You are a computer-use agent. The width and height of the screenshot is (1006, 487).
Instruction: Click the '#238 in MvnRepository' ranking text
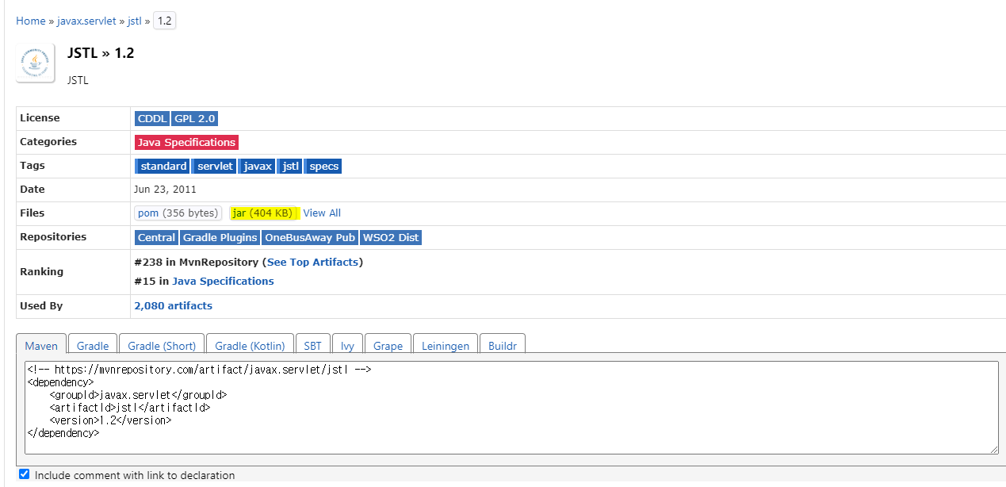198,262
